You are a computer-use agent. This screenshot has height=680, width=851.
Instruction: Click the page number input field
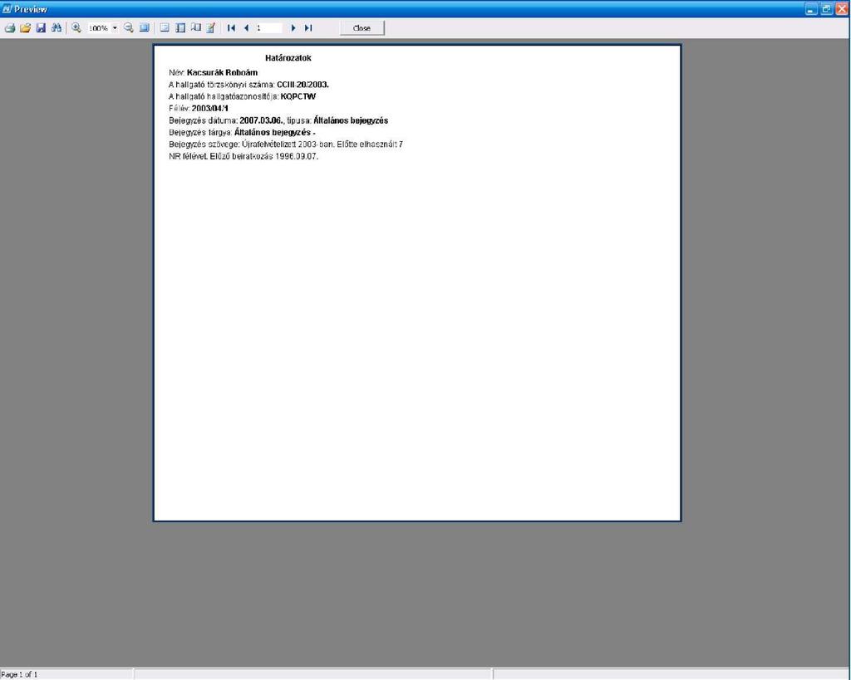[x=268, y=28]
